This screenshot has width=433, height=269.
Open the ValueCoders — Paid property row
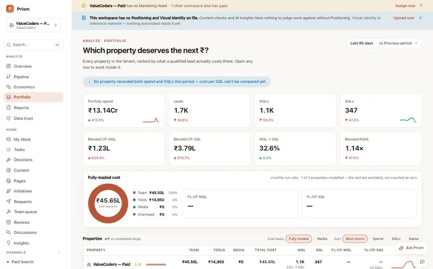pyautogui.click(x=253, y=263)
